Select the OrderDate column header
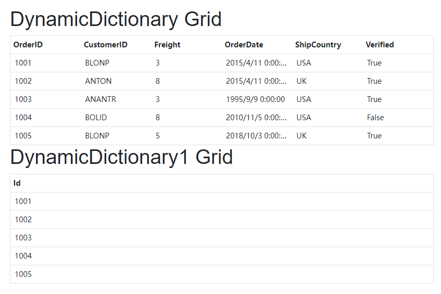 click(244, 45)
